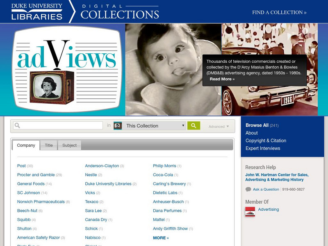Open the Procter and Gamble company link
The image size is (328, 246).
click(x=36, y=175)
